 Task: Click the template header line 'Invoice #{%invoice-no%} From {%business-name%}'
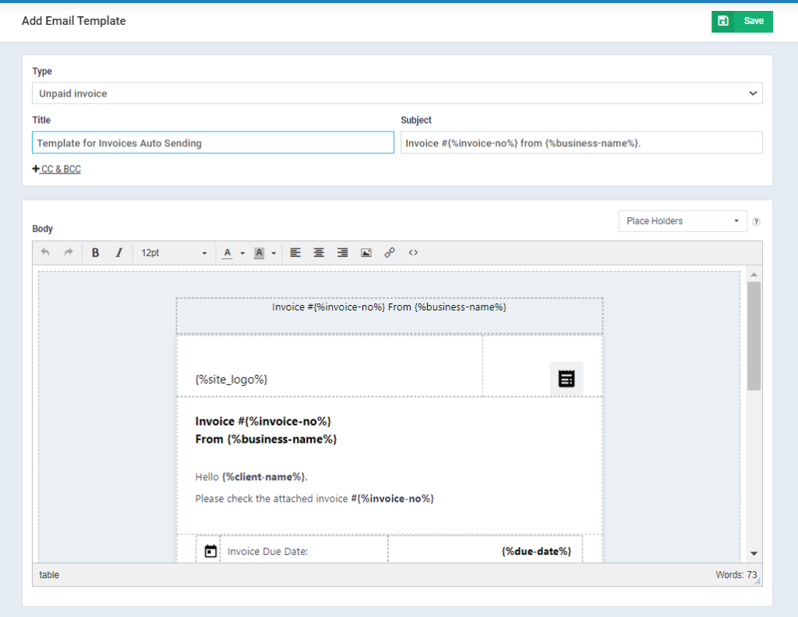(x=390, y=307)
